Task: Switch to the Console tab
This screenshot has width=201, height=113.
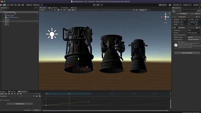Action: 12,92
